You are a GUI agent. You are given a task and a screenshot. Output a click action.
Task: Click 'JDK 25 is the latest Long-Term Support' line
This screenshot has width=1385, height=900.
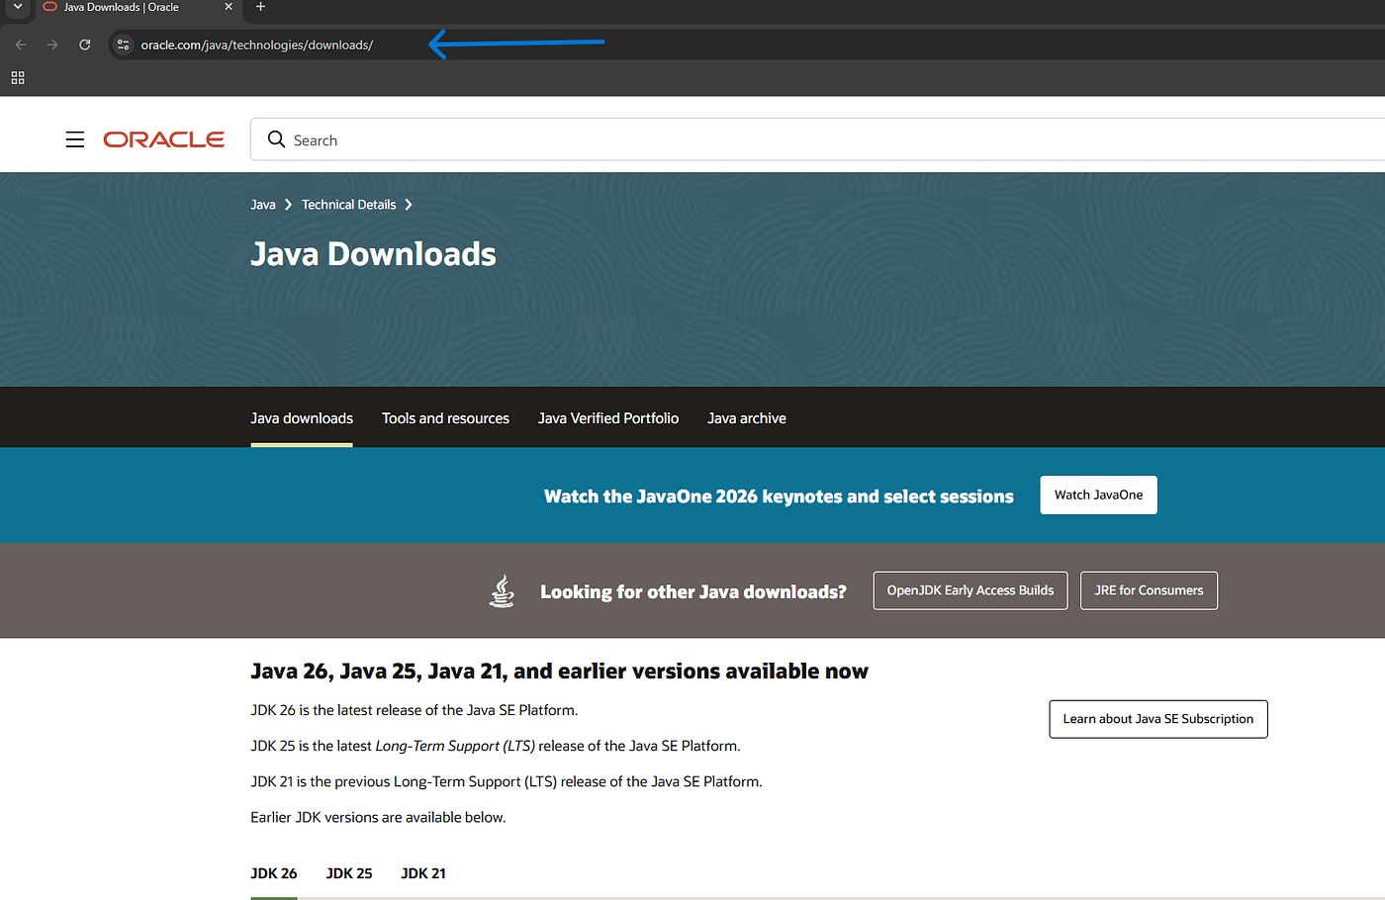496,746
